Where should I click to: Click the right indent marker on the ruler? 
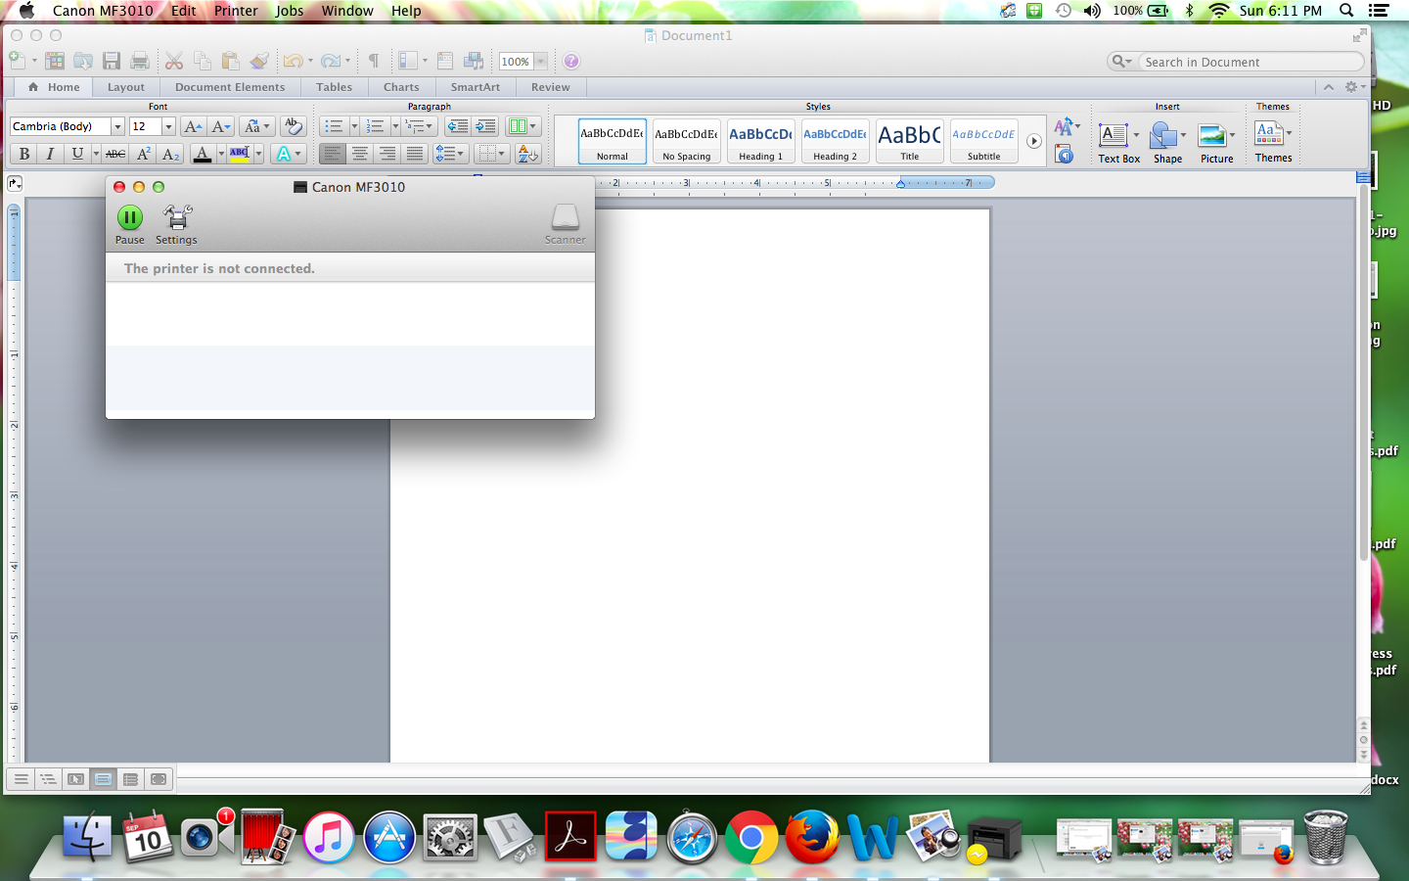900,183
